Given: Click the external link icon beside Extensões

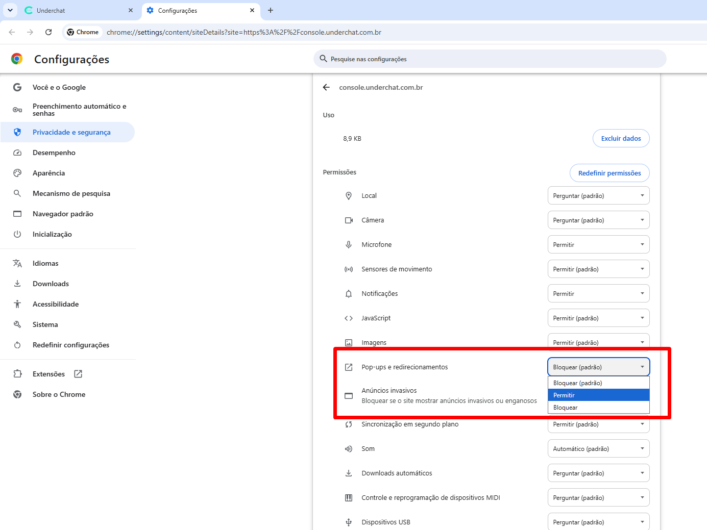Looking at the screenshot, I should pyautogui.click(x=78, y=374).
